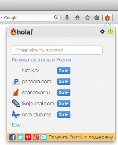This screenshot has height=145, width=118.
Task: Open Hola settings gear icon
Action: click(x=102, y=32)
